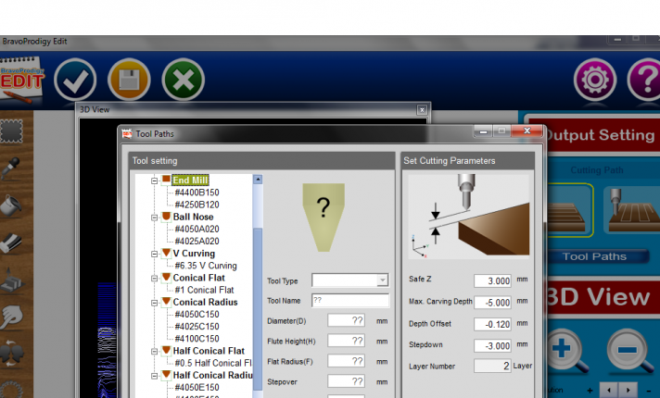Viewport: 660px width, 398px height.
Task: Collapse the End Mill tree node
Action: click(155, 180)
